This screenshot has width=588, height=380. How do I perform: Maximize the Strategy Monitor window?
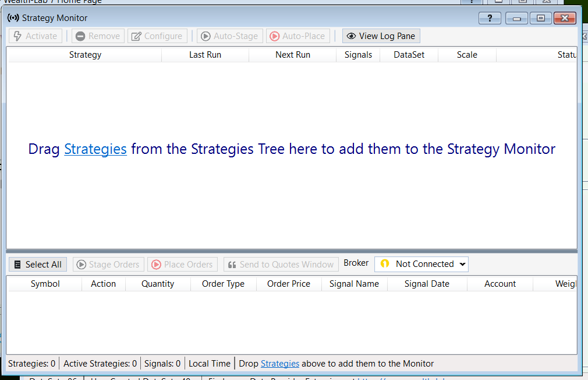[x=541, y=18]
